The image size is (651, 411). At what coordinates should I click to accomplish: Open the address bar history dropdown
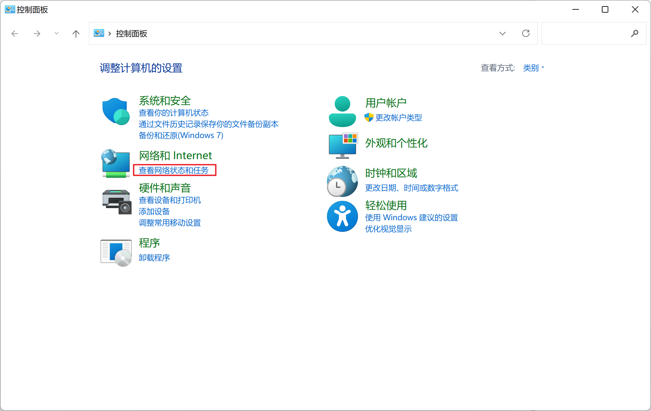(502, 34)
